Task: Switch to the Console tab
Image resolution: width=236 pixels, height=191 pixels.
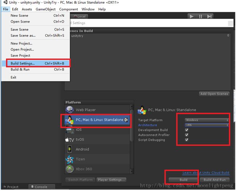Action: click(x=42, y=187)
